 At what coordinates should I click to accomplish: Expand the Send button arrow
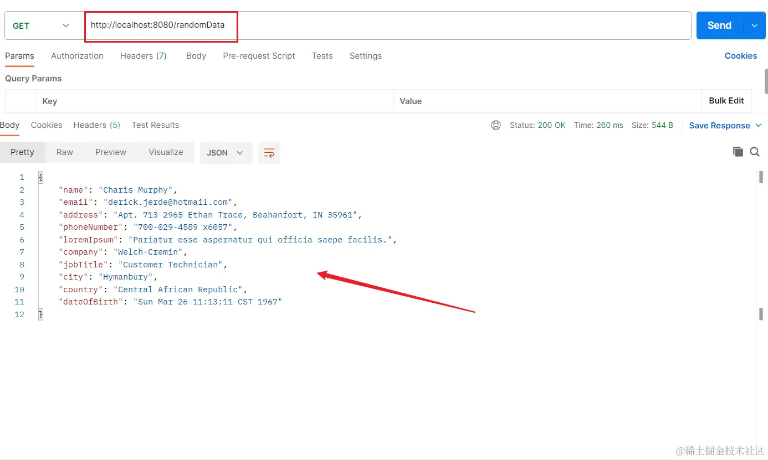tap(754, 25)
